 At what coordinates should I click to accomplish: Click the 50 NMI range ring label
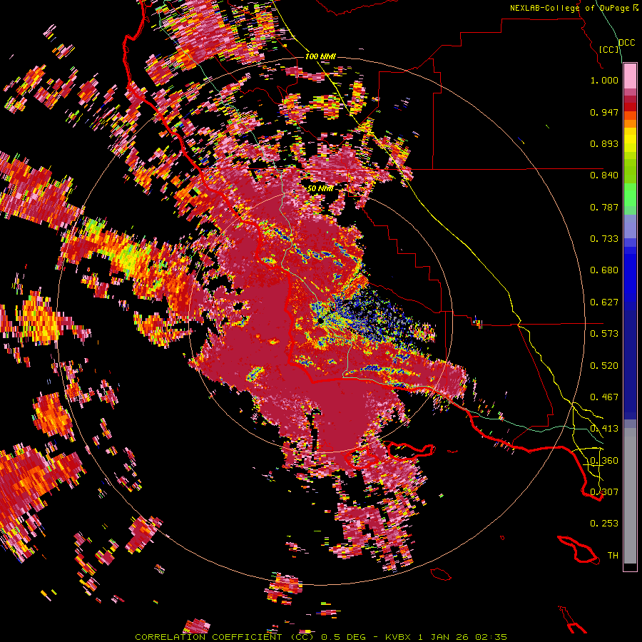point(320,188)
